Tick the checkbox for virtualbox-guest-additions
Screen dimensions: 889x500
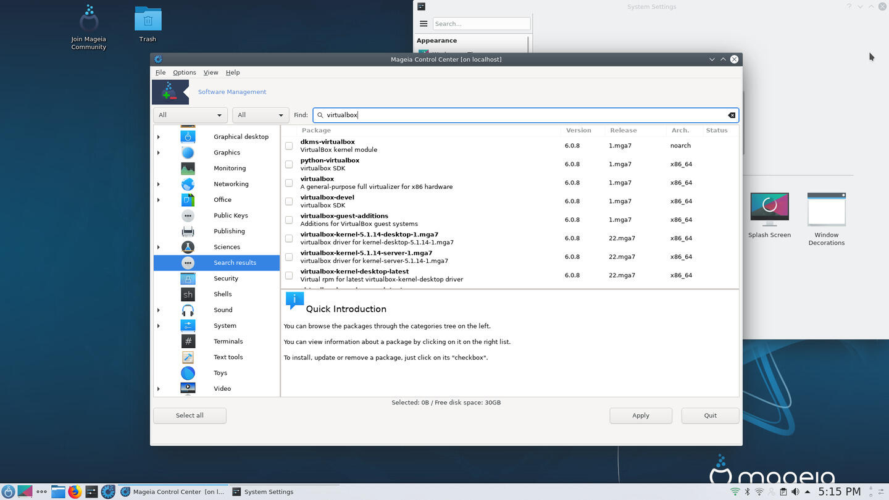[x=289, y=220]
